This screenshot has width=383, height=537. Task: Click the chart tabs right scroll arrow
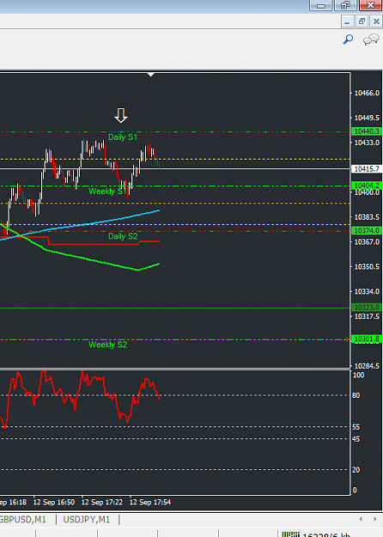[375, 519]
